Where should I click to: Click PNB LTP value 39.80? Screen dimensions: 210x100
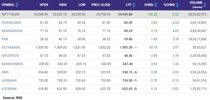[x=128, y=39]
